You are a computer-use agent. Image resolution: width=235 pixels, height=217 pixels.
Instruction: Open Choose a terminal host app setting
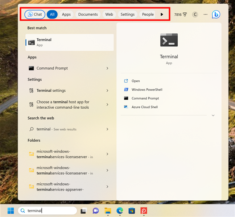70,105
